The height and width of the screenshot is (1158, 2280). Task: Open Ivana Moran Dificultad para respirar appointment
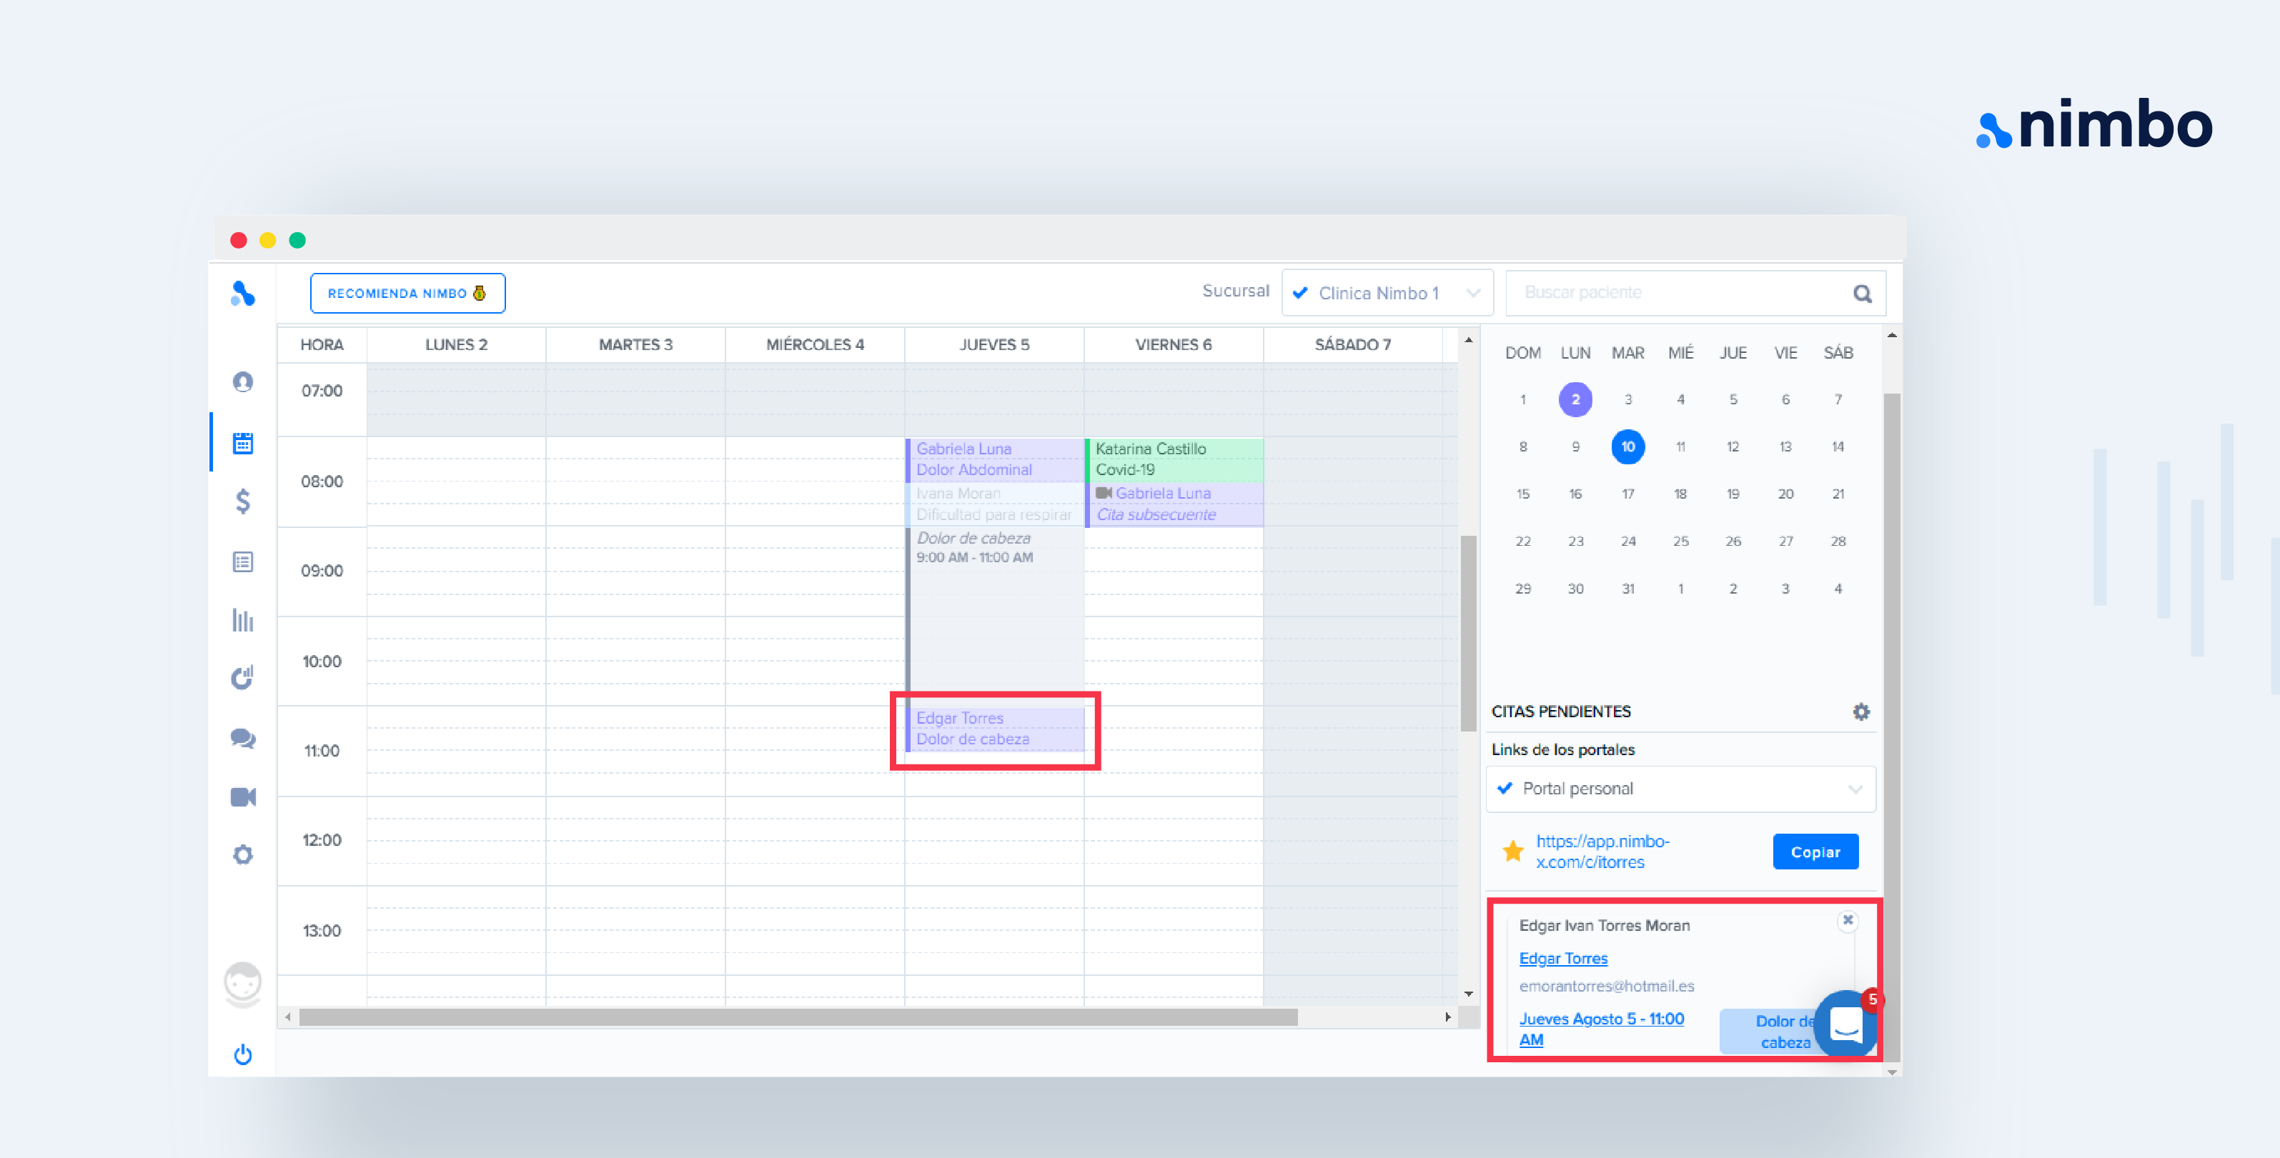(996, 504)
